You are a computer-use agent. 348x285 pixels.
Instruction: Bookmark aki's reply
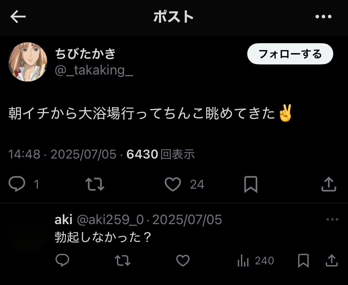(x=303, y=260)
